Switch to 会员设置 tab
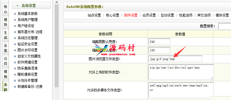The width and height of the screenshot is (231, 100). coord(149,15)
